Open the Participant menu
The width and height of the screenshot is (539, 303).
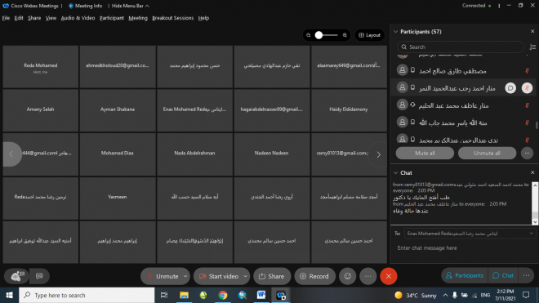[111, 18]
